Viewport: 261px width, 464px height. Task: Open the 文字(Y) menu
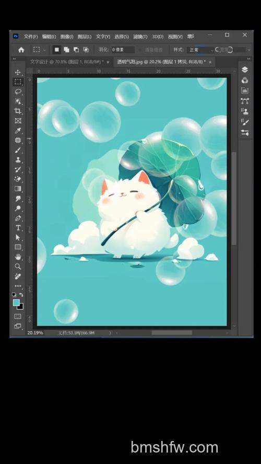pyautogui.click(x=103, y=37)
